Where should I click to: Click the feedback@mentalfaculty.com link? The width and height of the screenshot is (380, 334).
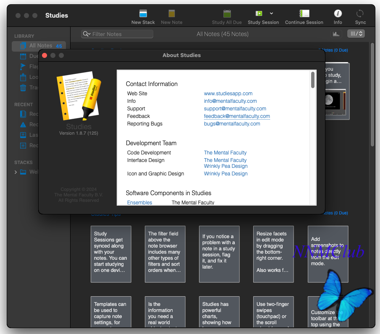(x=237, y=116)
